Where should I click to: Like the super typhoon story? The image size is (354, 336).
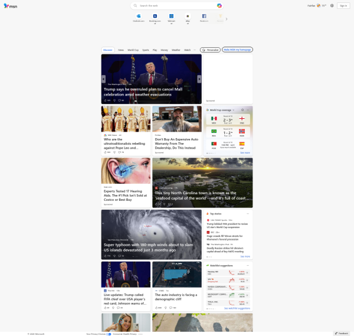coord(107,256)
